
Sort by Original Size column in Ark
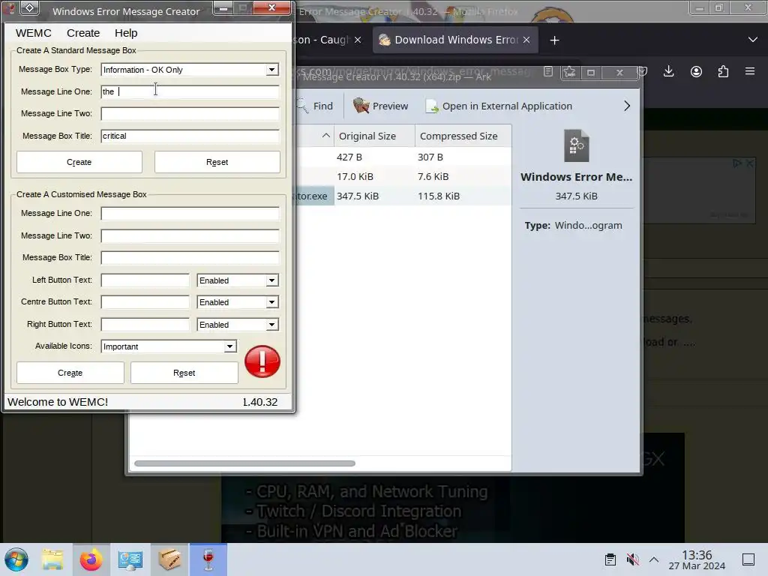(375, 136)
